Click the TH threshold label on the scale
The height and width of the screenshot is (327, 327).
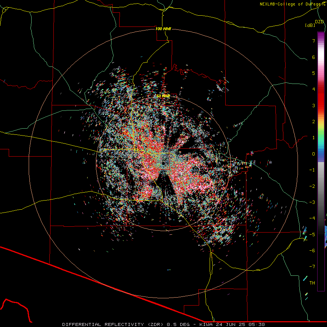[312, 283]
